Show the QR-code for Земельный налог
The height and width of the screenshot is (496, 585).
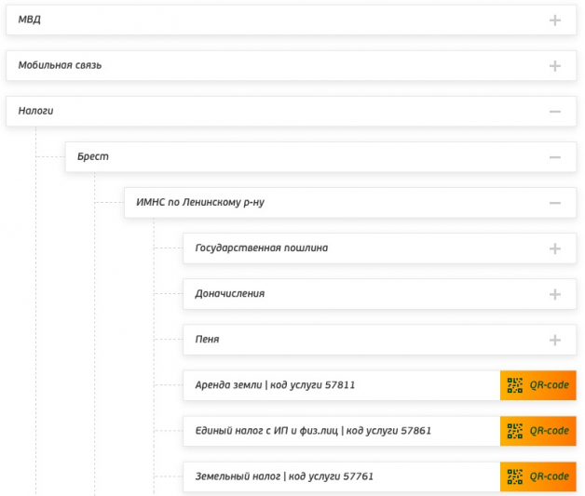coord(538,476)
